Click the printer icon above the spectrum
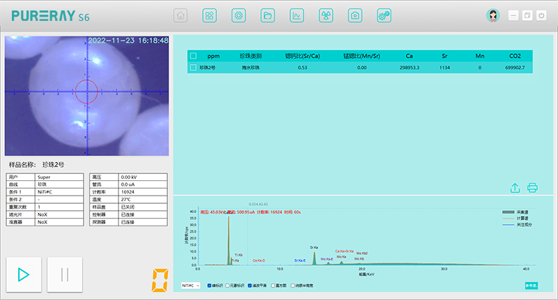Image resolution: width=558 pixels, height=300 pixels. pos(533,188)
